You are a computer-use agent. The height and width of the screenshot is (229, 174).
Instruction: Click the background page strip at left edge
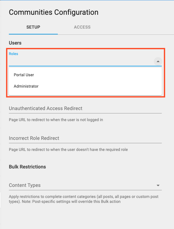pyautogui.click(x=0, y=117)
